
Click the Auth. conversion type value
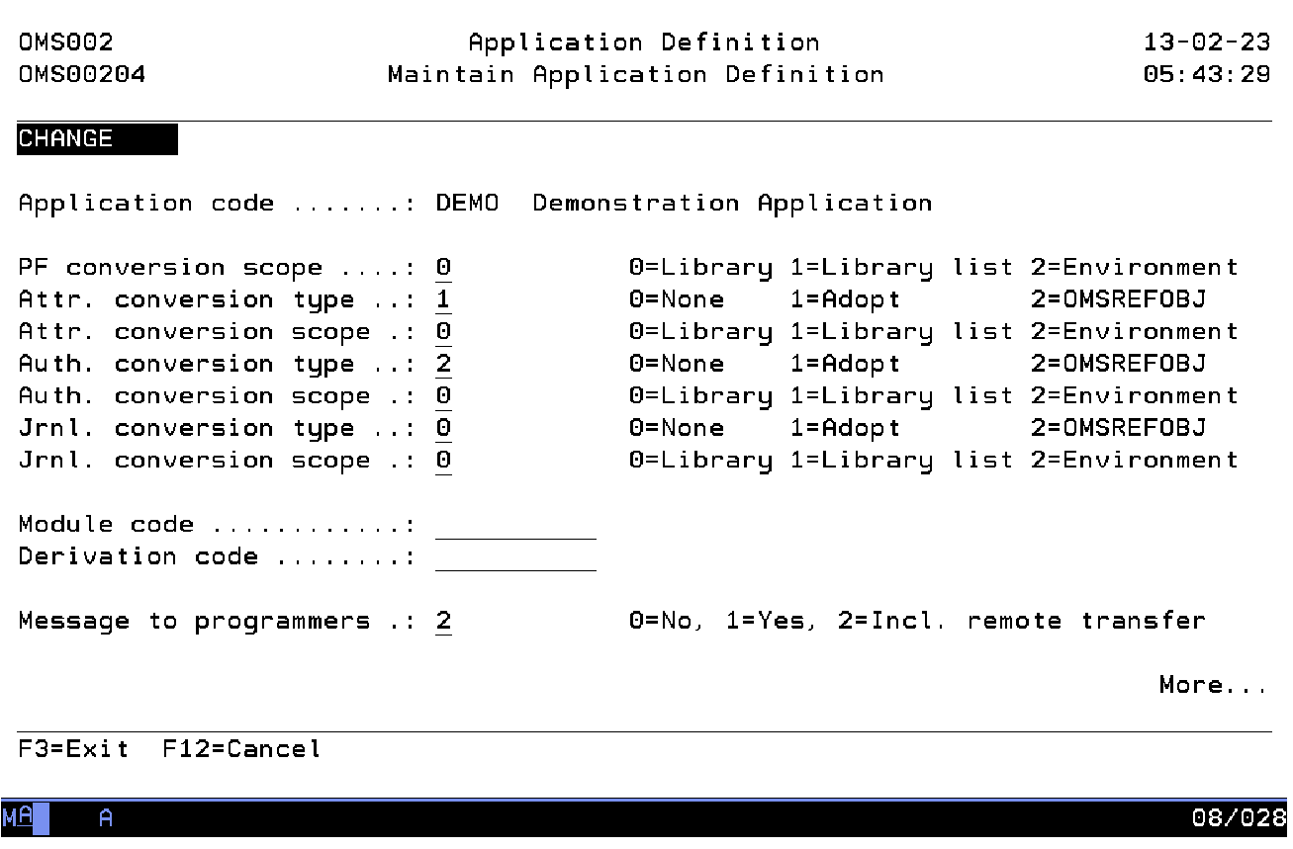443,365
